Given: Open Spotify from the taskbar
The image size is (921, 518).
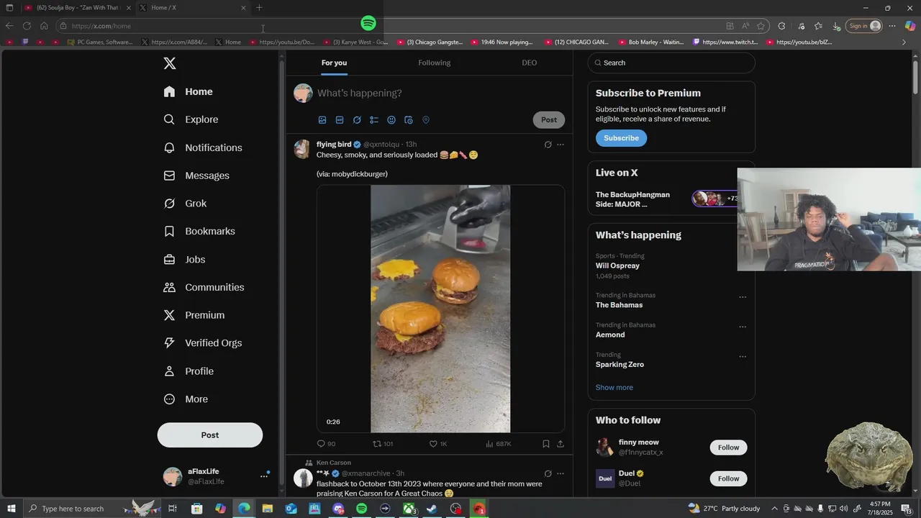Looking at the screenshot, I should click(361, 509).
